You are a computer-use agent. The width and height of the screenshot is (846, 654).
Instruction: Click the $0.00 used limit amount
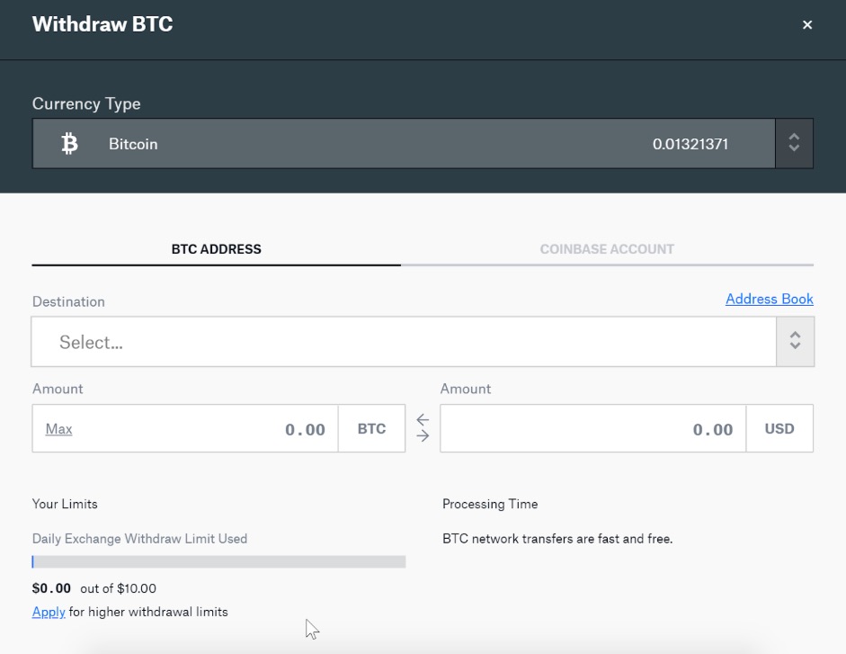[51, 588]
